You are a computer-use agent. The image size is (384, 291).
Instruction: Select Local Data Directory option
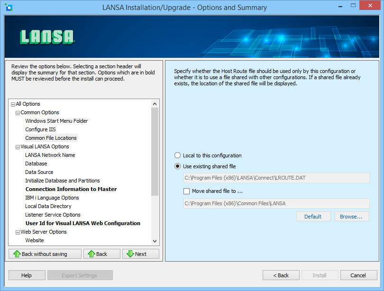[48, 206]
